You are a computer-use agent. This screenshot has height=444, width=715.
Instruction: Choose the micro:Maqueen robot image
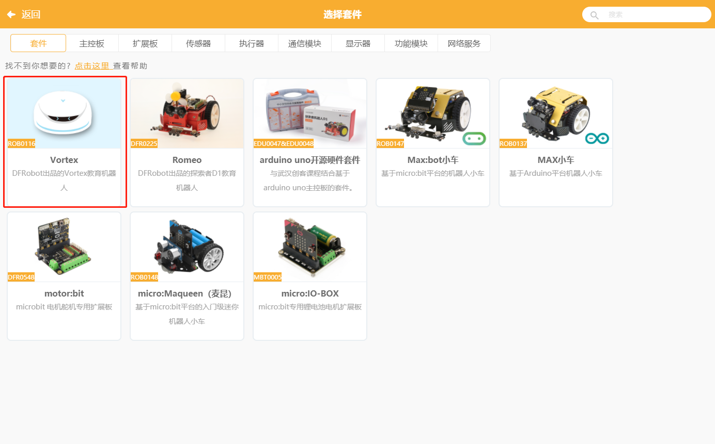(x=187, y=246)
